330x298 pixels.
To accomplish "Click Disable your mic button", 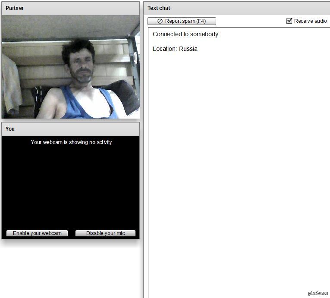I will tap(105, 233).
